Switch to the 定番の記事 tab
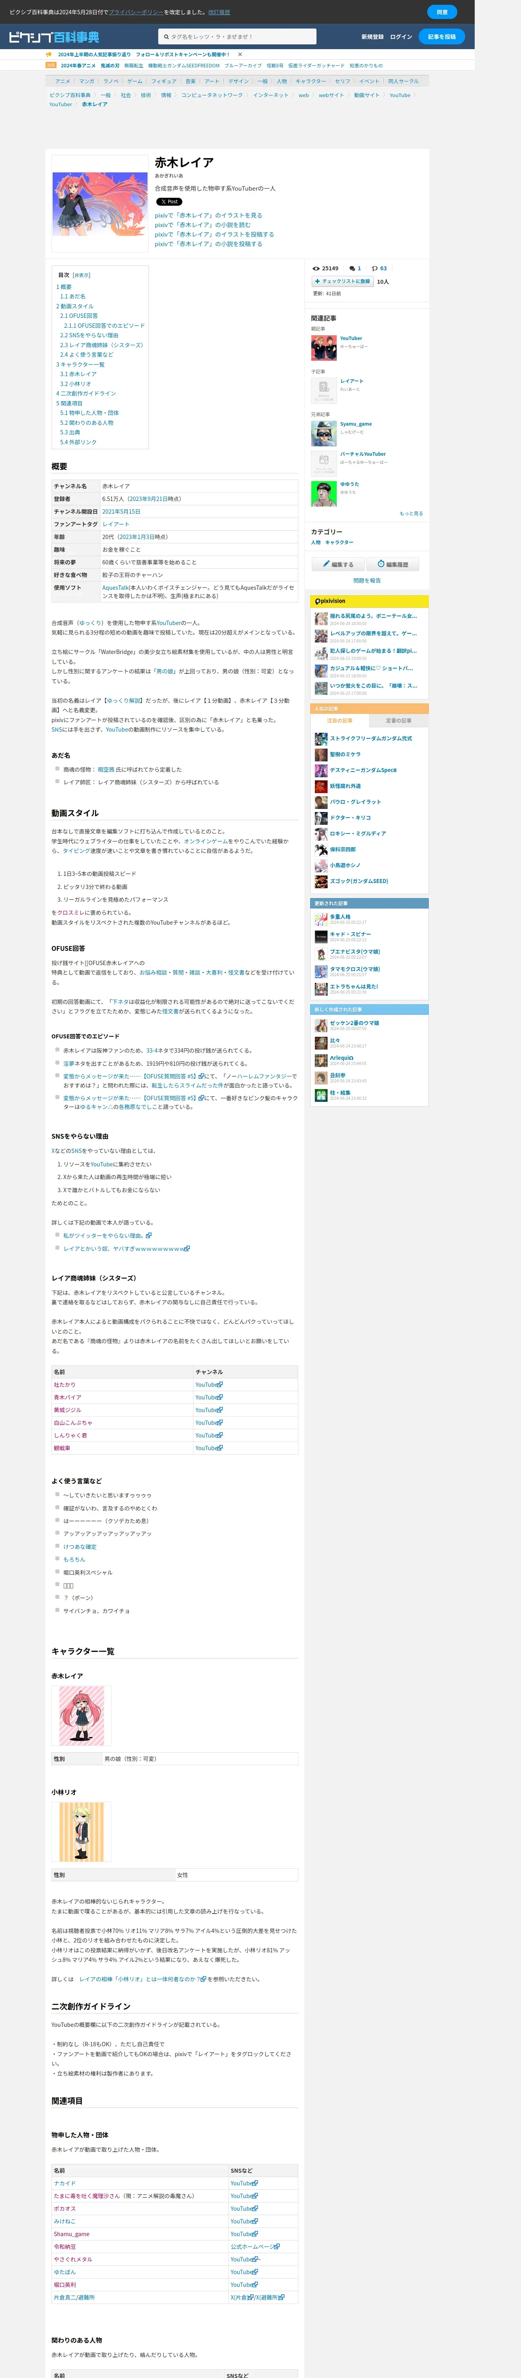Screen dimensions: 521x2378 pos(398,721)
